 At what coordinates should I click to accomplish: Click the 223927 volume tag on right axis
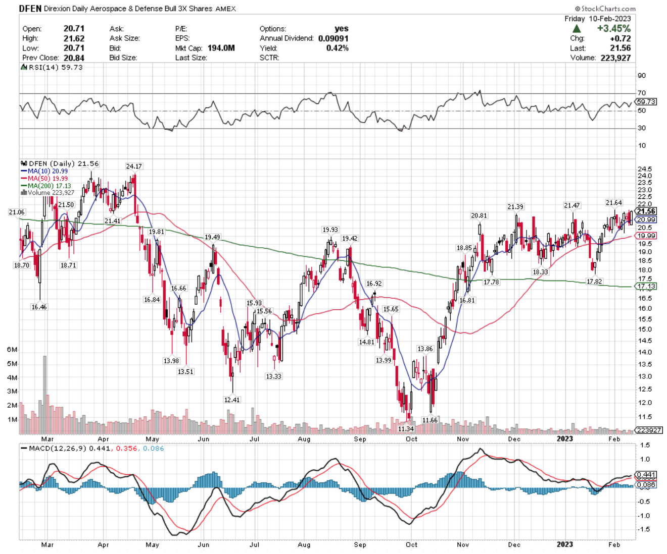click(648, 430)
